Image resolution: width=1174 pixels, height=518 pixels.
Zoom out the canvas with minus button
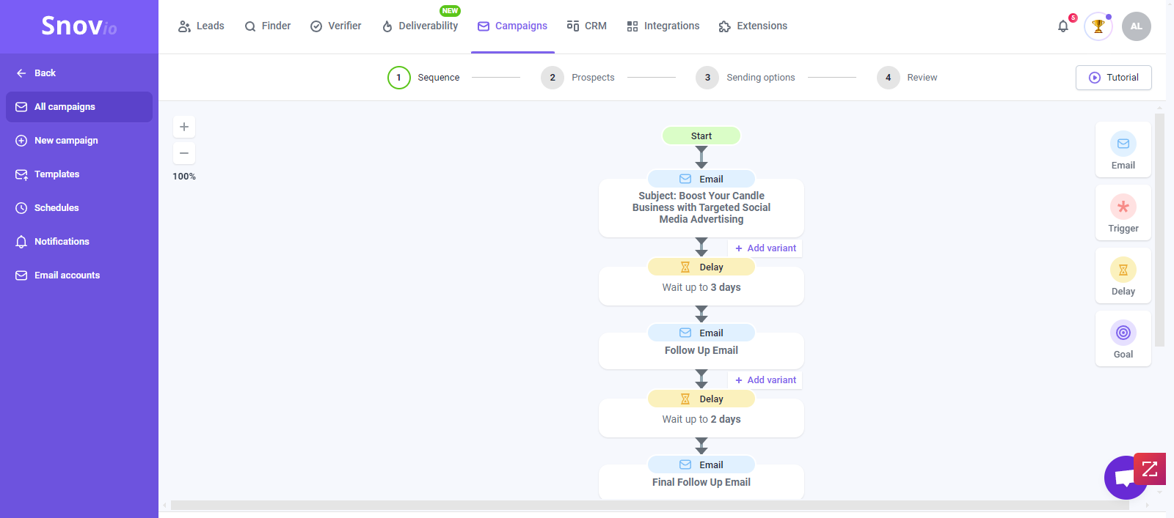[184, 153]
